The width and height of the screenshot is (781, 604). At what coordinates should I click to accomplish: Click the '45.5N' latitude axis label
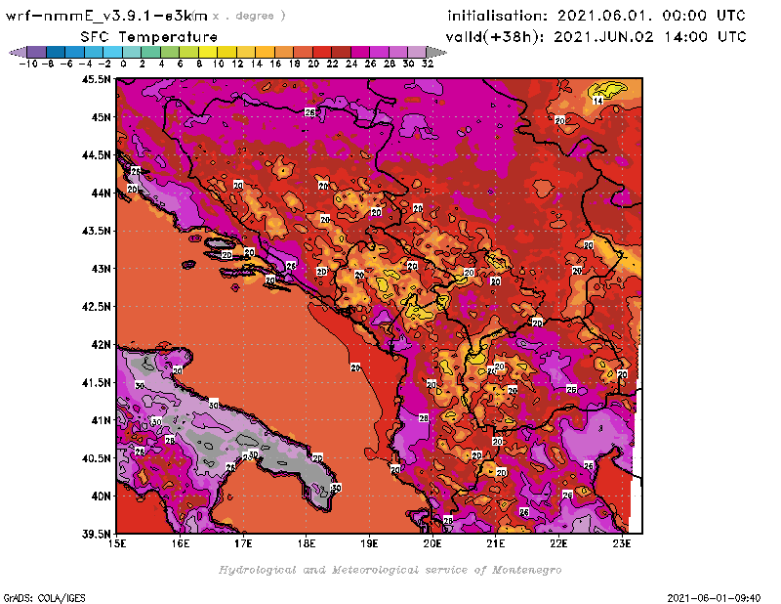coord(96,79)
